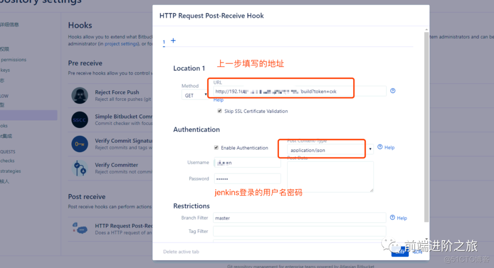Click the Simple Bitbucket Commit Checker SSCC icon
The height and width of the screenshot is (268, 494).
coord(80,120)
